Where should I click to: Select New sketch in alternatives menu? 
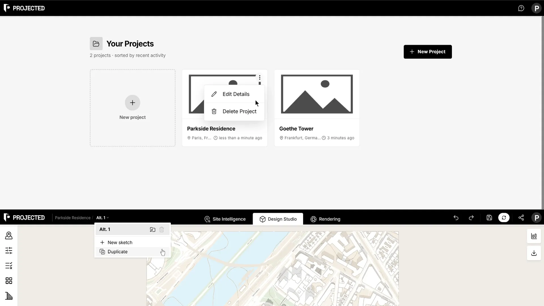click(132, 243)
